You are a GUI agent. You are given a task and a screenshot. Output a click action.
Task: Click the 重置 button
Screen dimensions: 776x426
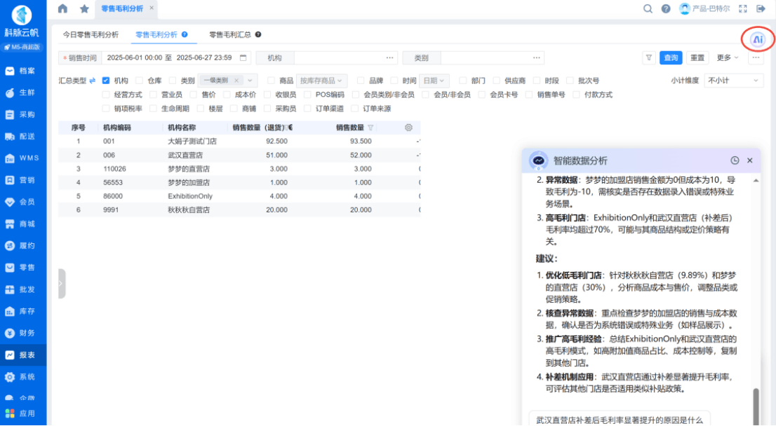click(697, 58)
